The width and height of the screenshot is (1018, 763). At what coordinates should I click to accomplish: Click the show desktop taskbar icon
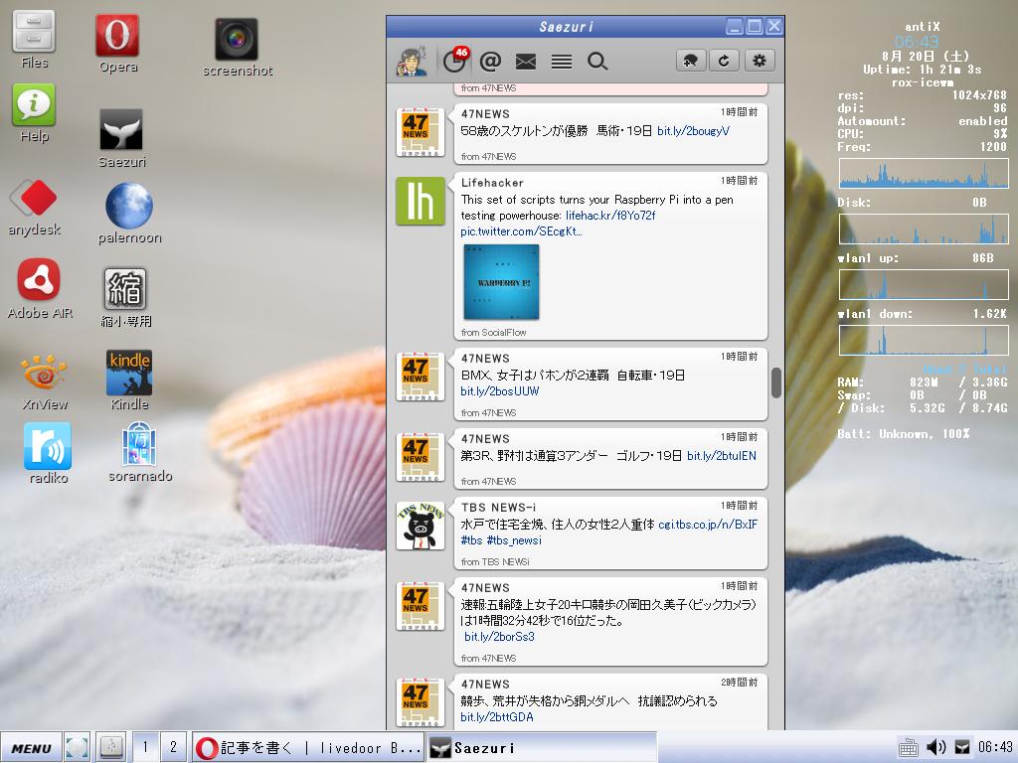78,747
